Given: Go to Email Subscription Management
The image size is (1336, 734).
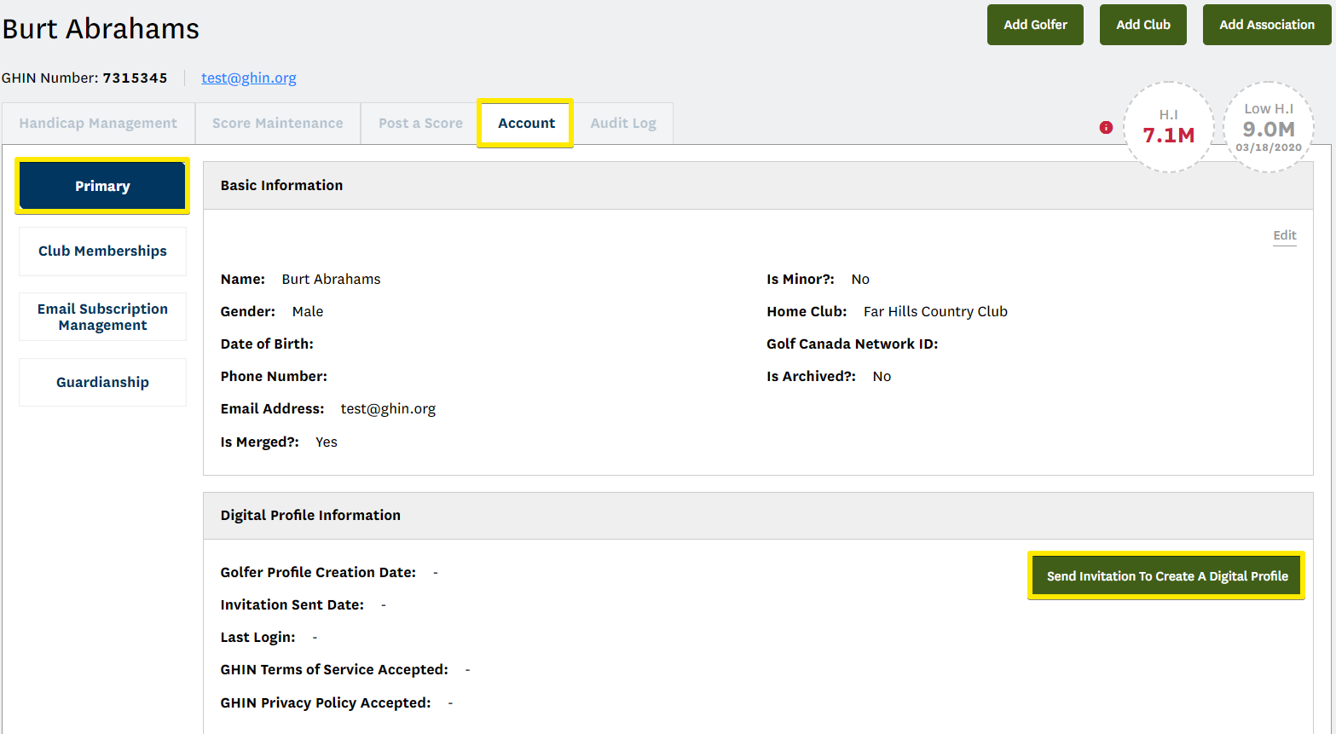Looking at the screenshot, I should point(102,317).
